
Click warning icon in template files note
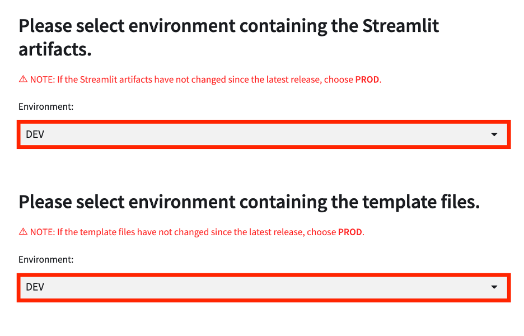tap(23, 232)
